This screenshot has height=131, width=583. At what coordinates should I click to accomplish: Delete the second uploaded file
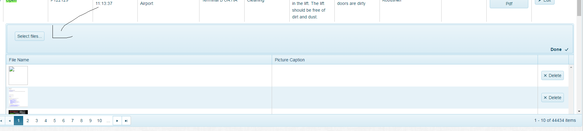(552, 98)
